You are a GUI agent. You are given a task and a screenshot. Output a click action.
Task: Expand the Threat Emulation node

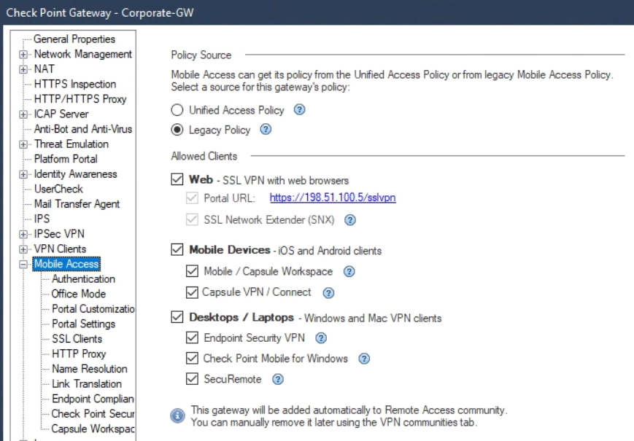pyautogui.click(x=23, y=144)
